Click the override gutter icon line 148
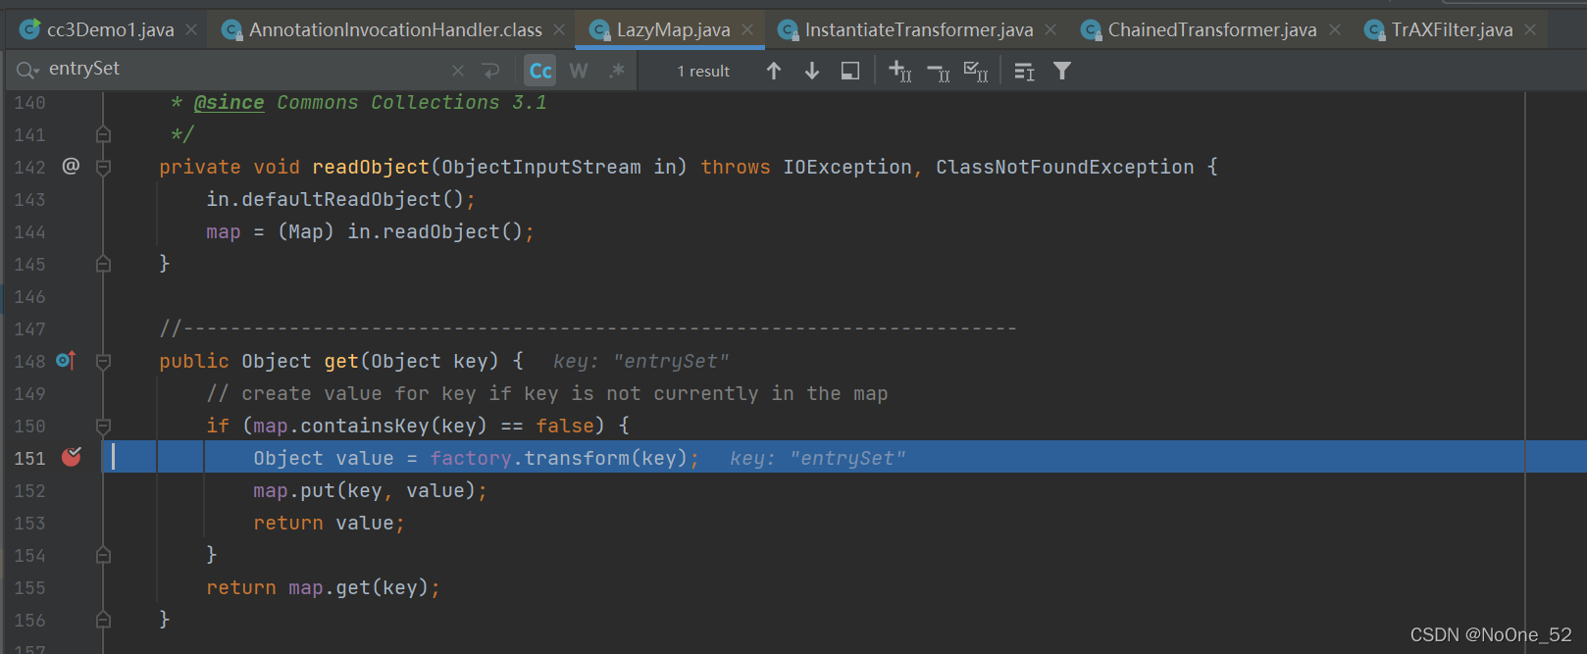The width and height of the screenshot is (1587, 654). [66, 360]
